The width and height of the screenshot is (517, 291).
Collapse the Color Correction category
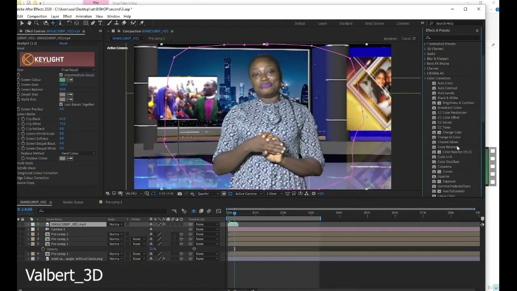[425, 78]
